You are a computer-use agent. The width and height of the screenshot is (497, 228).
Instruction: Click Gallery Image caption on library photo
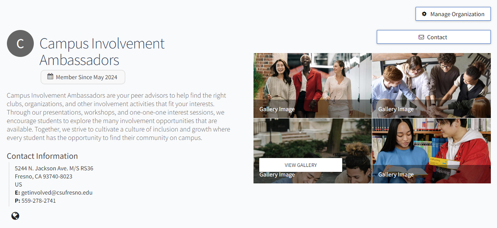pyautogui.click(x=396, y=174)
